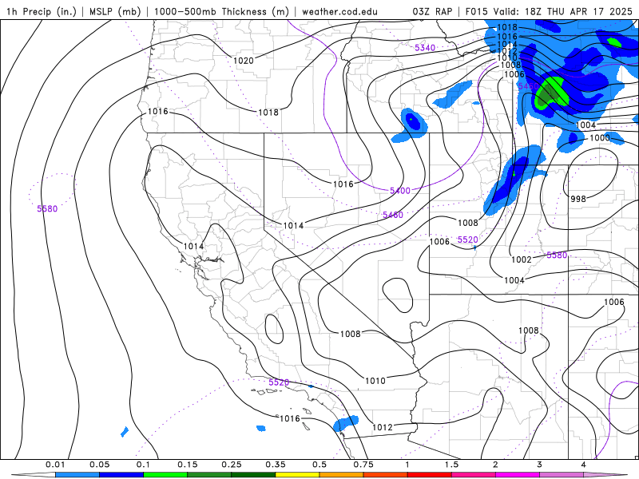639x479 pixels.
Task: Click the 'MSLP (mb)' header label
Action: click(115, 11)
